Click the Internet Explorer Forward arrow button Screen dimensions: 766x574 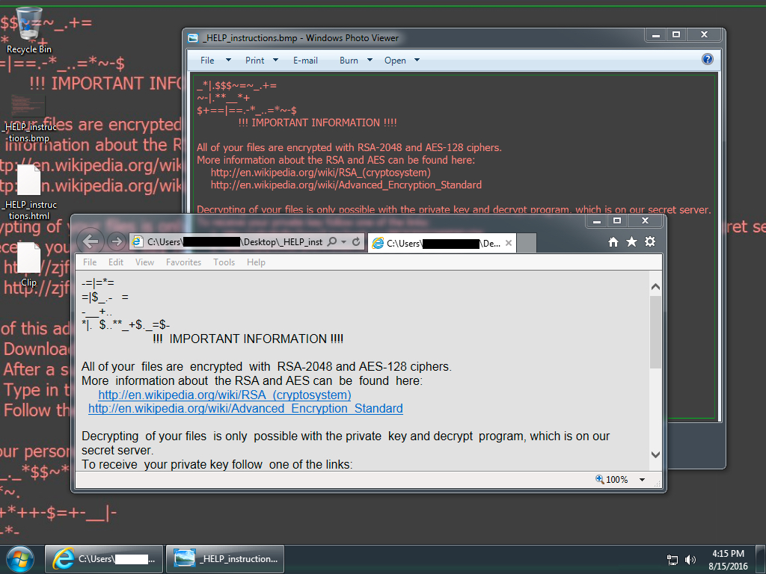click(116, 241)
